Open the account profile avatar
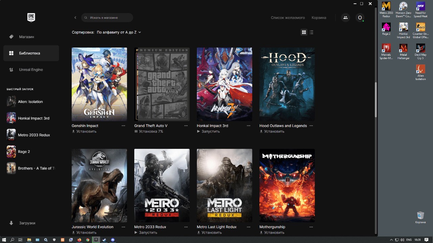The width and height of the screenshot is (433, 243). 360,18
